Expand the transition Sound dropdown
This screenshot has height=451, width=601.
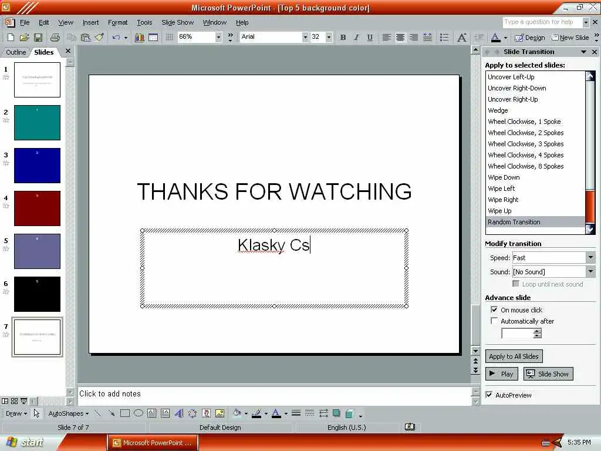[590, 271]
